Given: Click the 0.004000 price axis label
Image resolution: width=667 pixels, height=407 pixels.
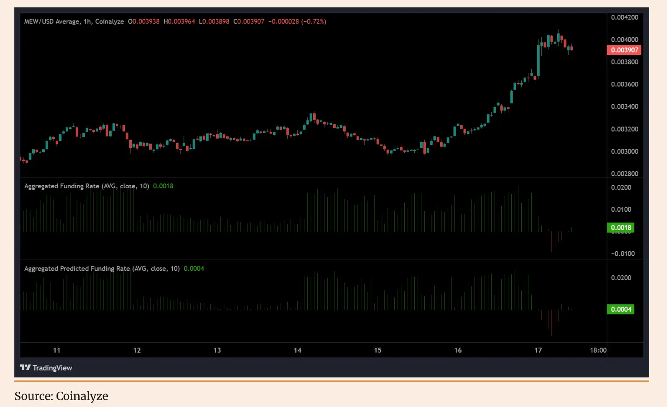Looking at the screenshot, I should (625, 40).
